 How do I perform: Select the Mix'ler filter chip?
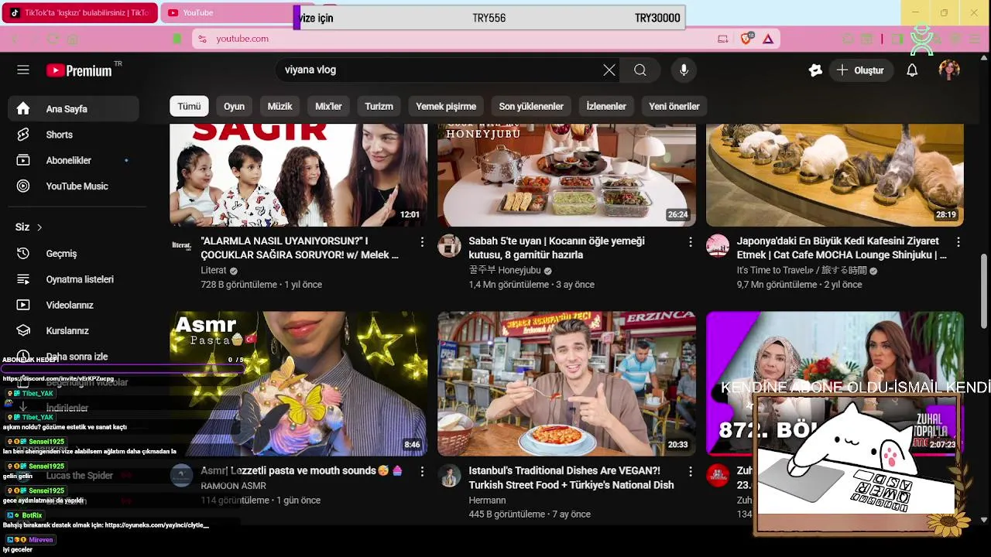pyautogui.click(x=328, y=106)
